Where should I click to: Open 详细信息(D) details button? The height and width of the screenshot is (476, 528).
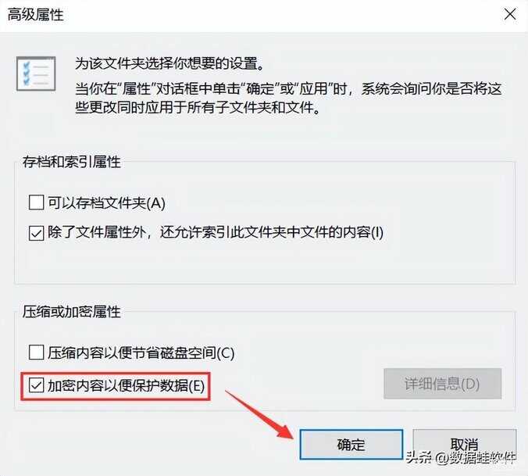click(442, 384)
